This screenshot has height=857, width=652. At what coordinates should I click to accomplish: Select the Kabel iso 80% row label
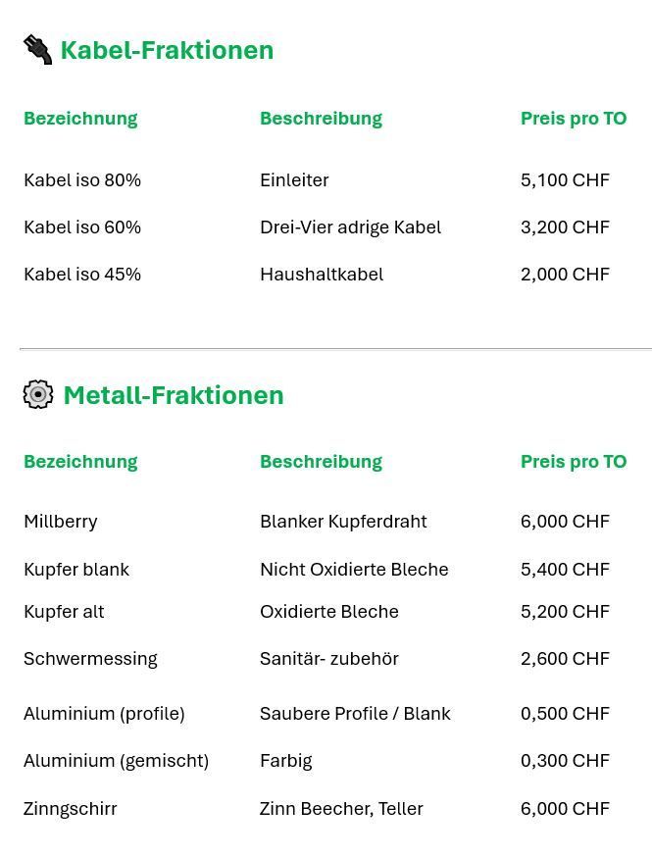[x=82, y=180]
